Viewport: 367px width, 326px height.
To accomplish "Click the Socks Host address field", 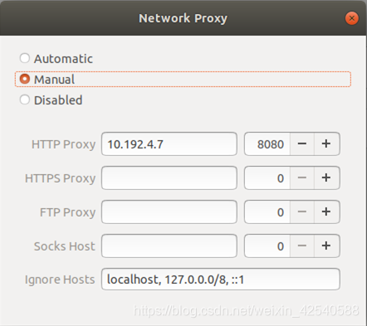I will 169,246.
